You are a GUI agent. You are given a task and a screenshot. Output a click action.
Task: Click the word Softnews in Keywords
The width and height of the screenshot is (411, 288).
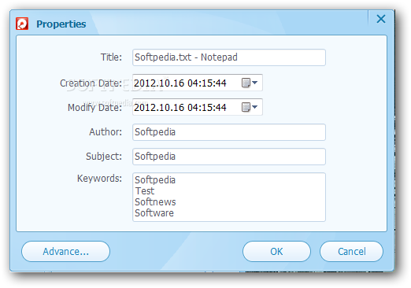point(155,202)
